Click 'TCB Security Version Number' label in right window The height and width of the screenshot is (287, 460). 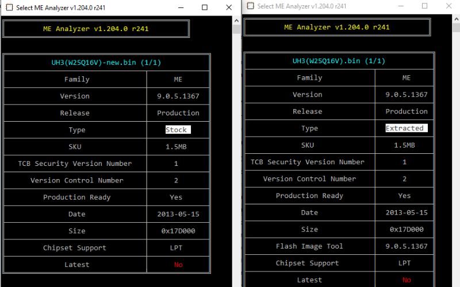pyautogui.click(x=307, y=162)
